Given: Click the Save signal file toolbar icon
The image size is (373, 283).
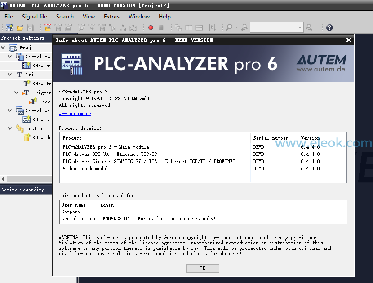Looking at the screenshot, I should coord(58,27).
